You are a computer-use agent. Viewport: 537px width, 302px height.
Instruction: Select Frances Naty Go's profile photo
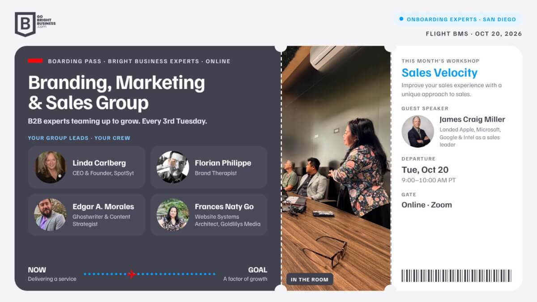click(x=173, y=214)
